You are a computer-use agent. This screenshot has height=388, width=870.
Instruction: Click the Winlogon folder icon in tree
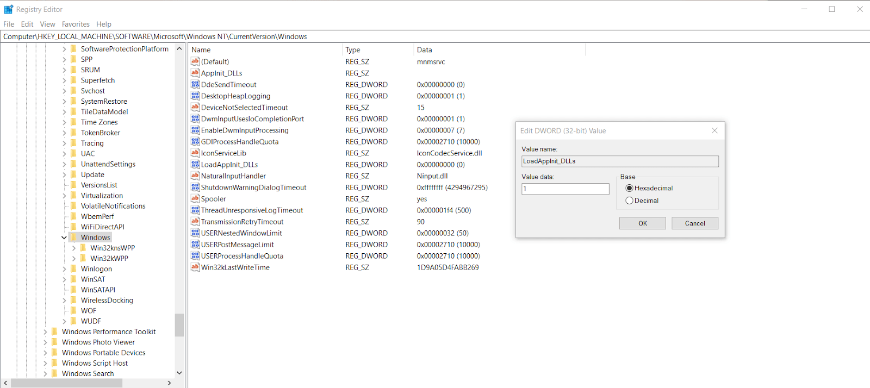74,268
